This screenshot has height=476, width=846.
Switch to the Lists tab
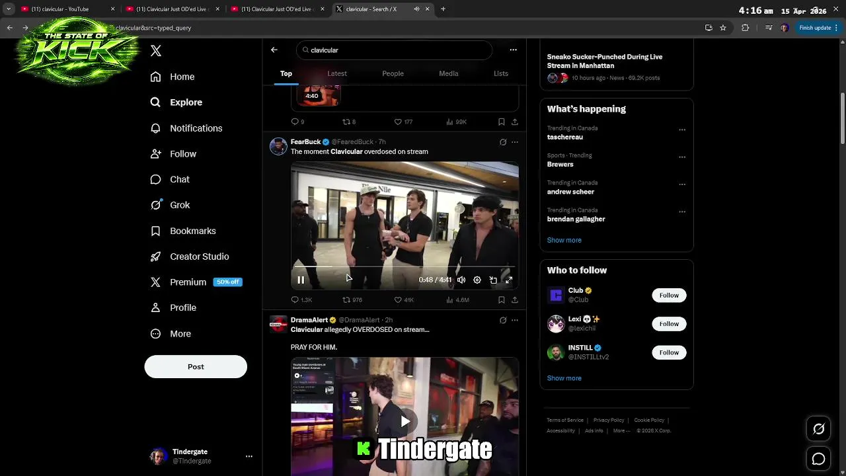(x=501, y=73)
